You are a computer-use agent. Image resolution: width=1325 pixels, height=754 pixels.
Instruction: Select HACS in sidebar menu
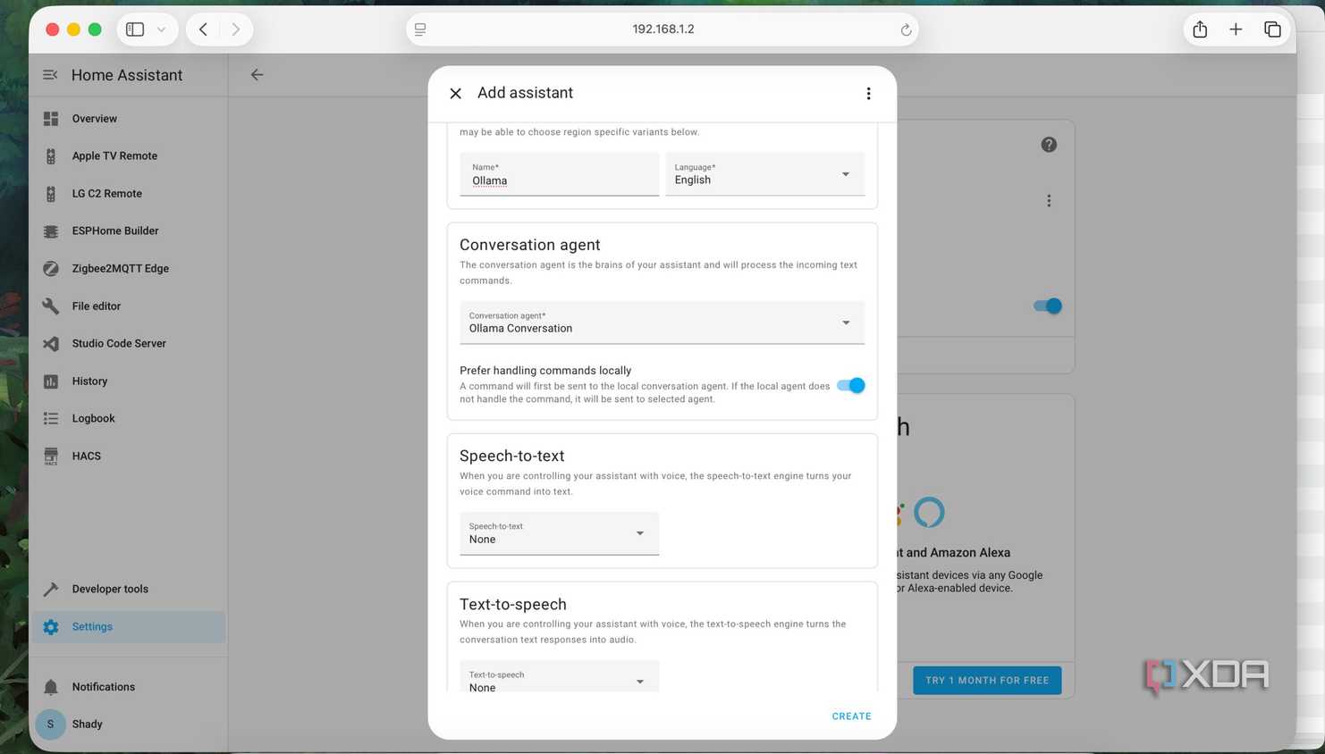(x=87, y=457)
